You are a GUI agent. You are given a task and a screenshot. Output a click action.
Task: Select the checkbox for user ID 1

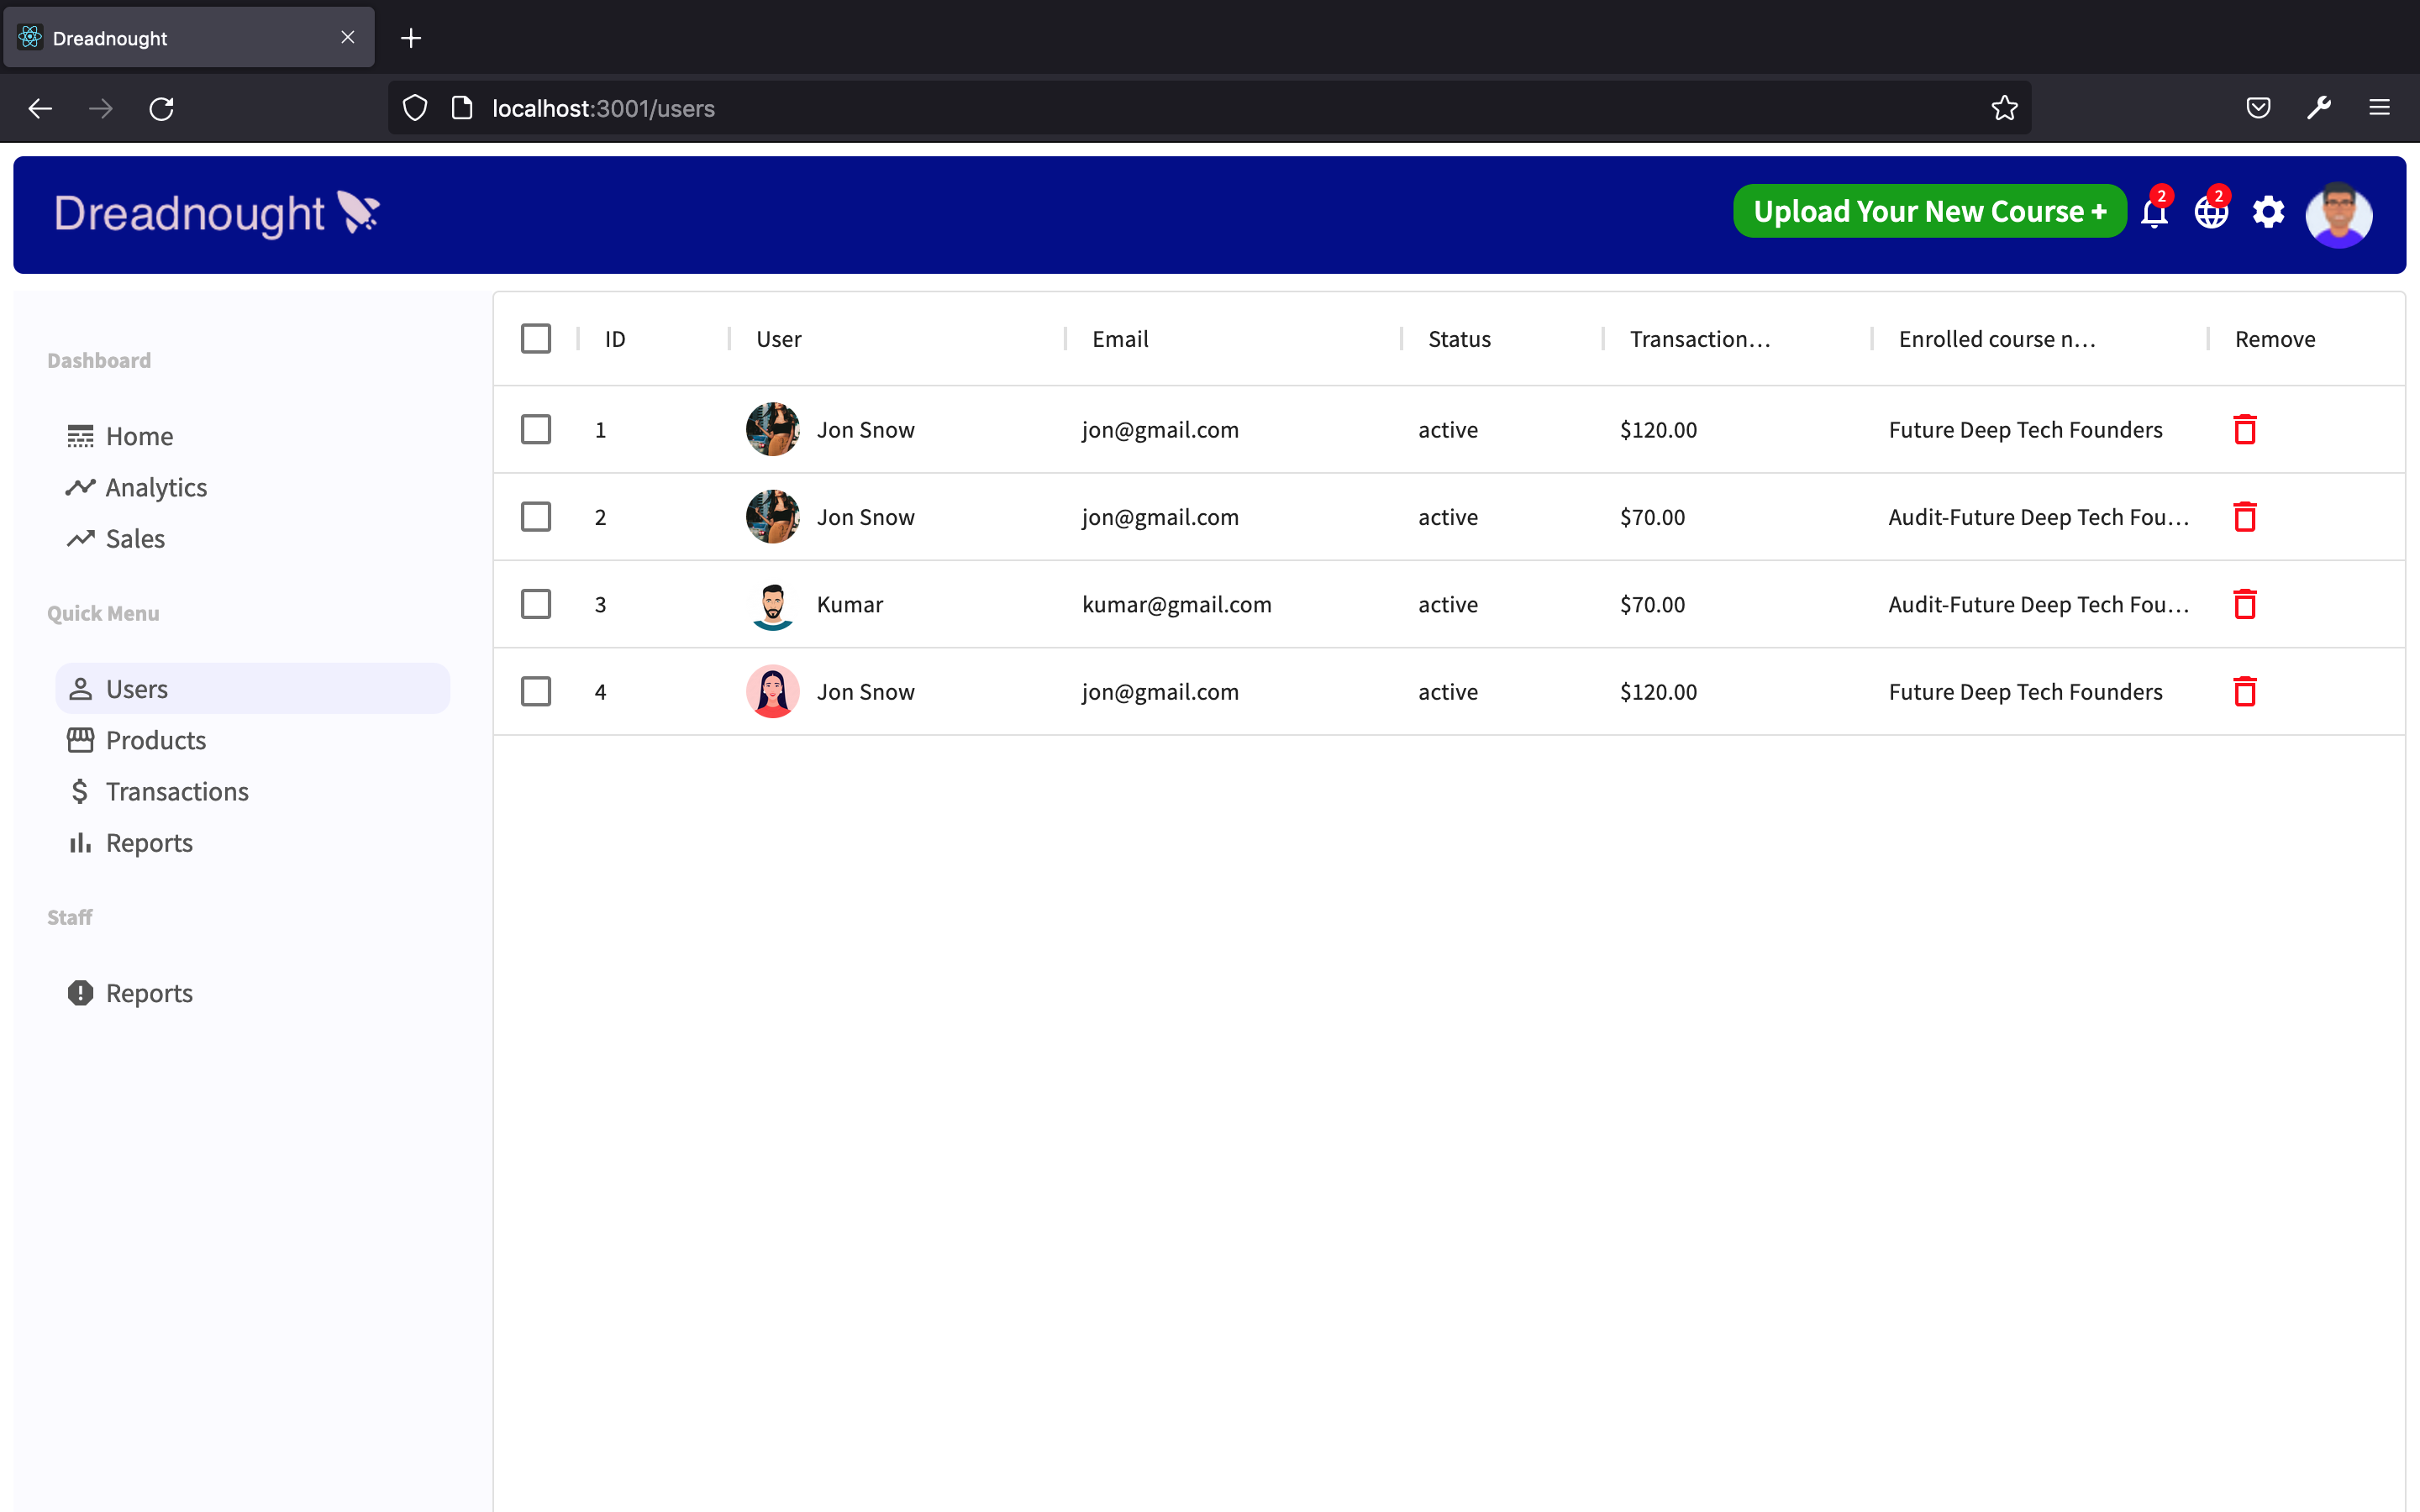click(x=536, y=429)
